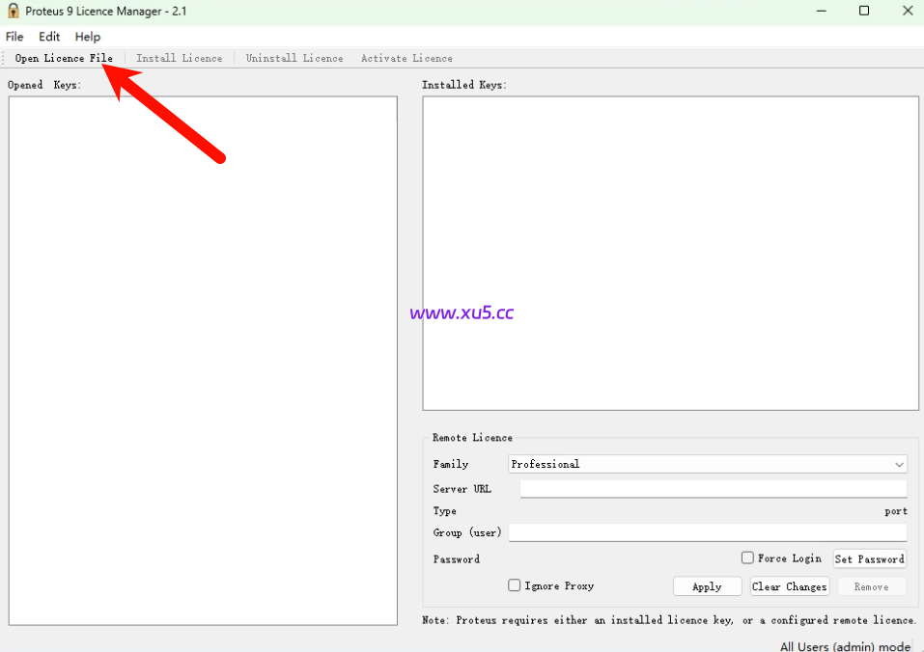Viewport: 924px width, 652px height.
Task: Click Open Licence File in toolbar
Action: point(64,59)
